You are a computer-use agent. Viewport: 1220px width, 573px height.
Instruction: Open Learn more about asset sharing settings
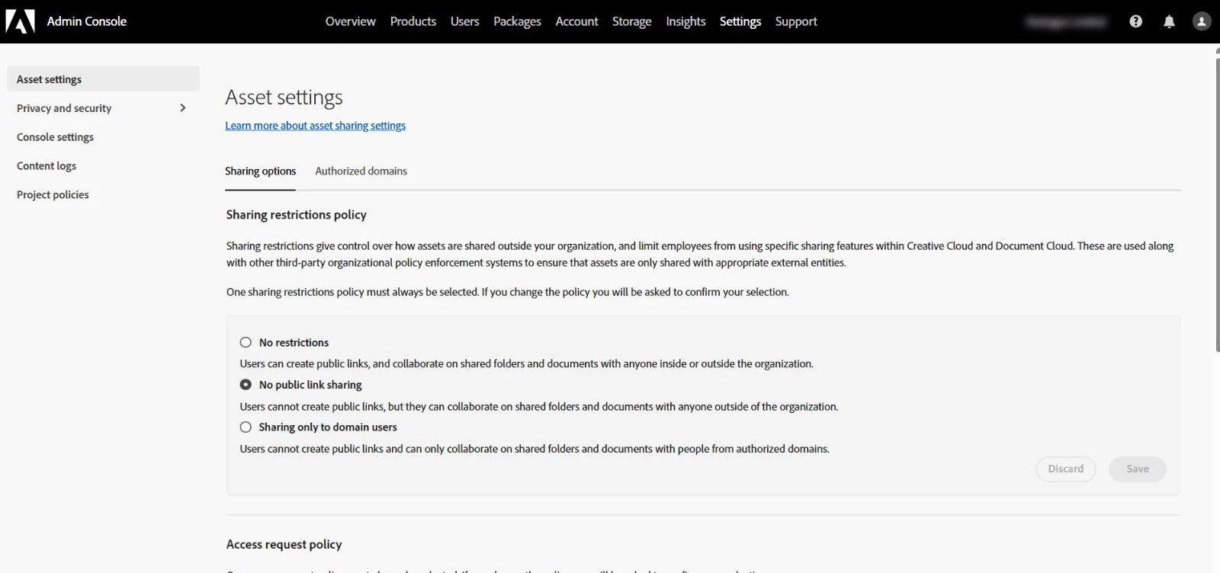coord(315,126)
